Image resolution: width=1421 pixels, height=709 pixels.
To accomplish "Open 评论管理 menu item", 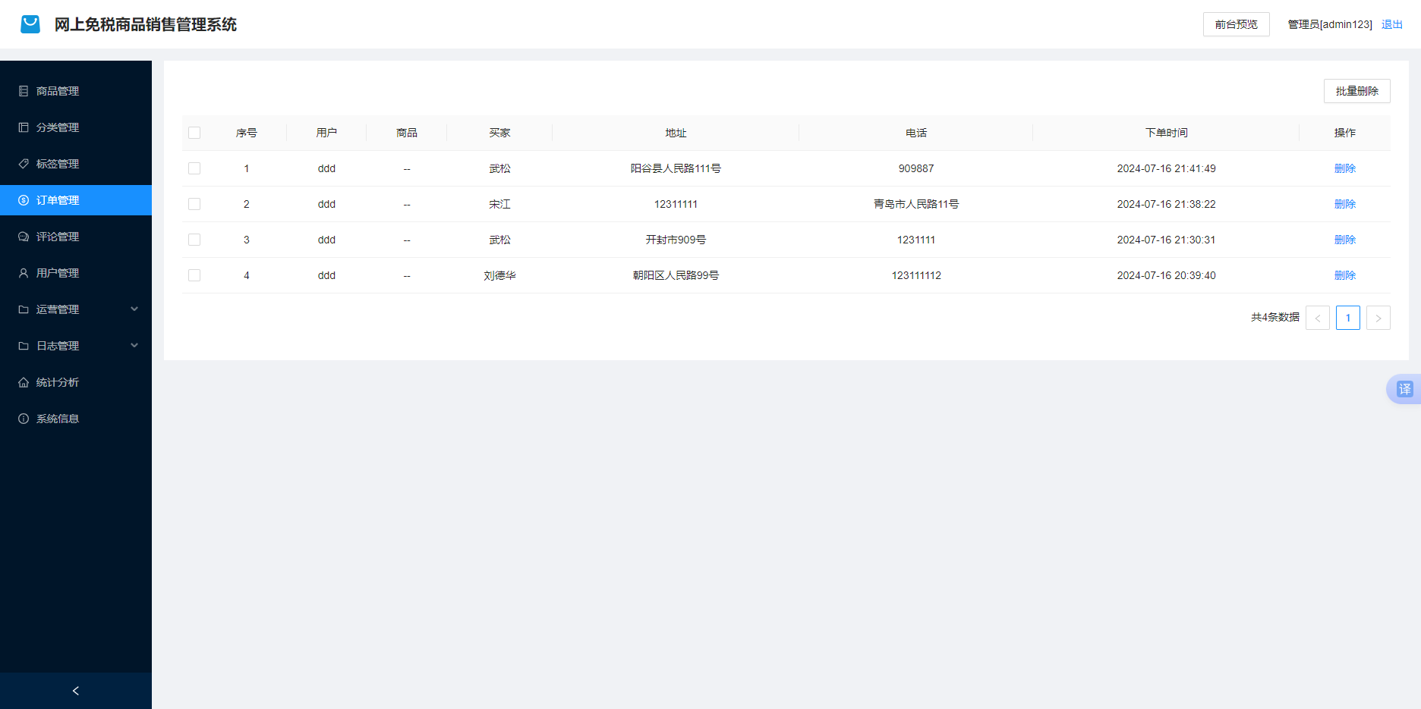I will click(x=76, y=237).
